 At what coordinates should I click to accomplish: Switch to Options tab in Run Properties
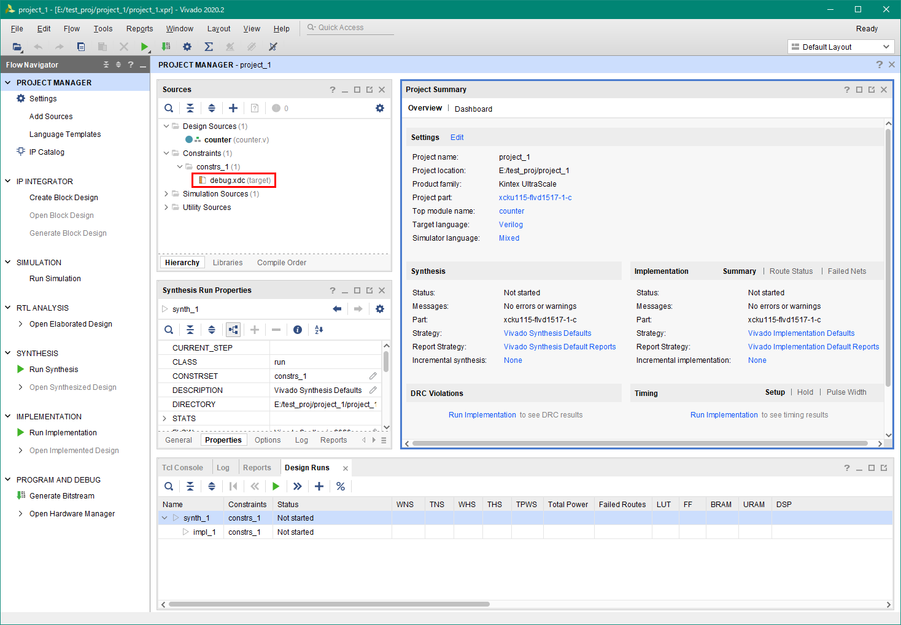(268, 440)
